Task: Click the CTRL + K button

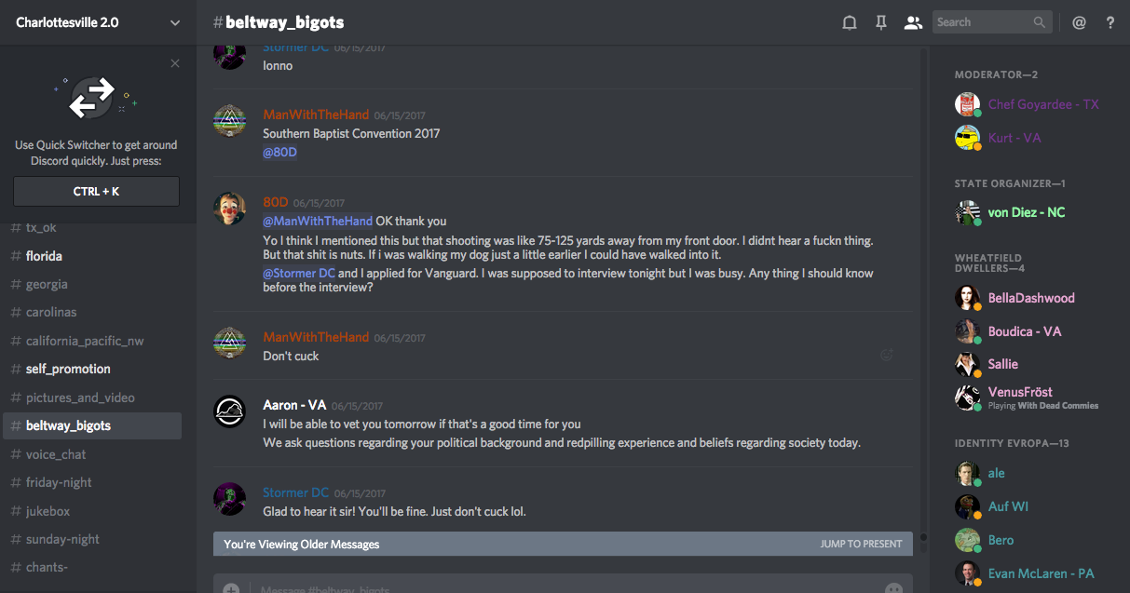Action: tap(96, 192)
